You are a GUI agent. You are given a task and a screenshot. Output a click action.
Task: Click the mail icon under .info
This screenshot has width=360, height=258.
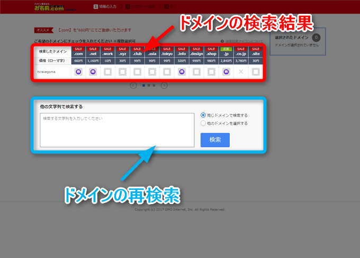(x=182, y=72)
